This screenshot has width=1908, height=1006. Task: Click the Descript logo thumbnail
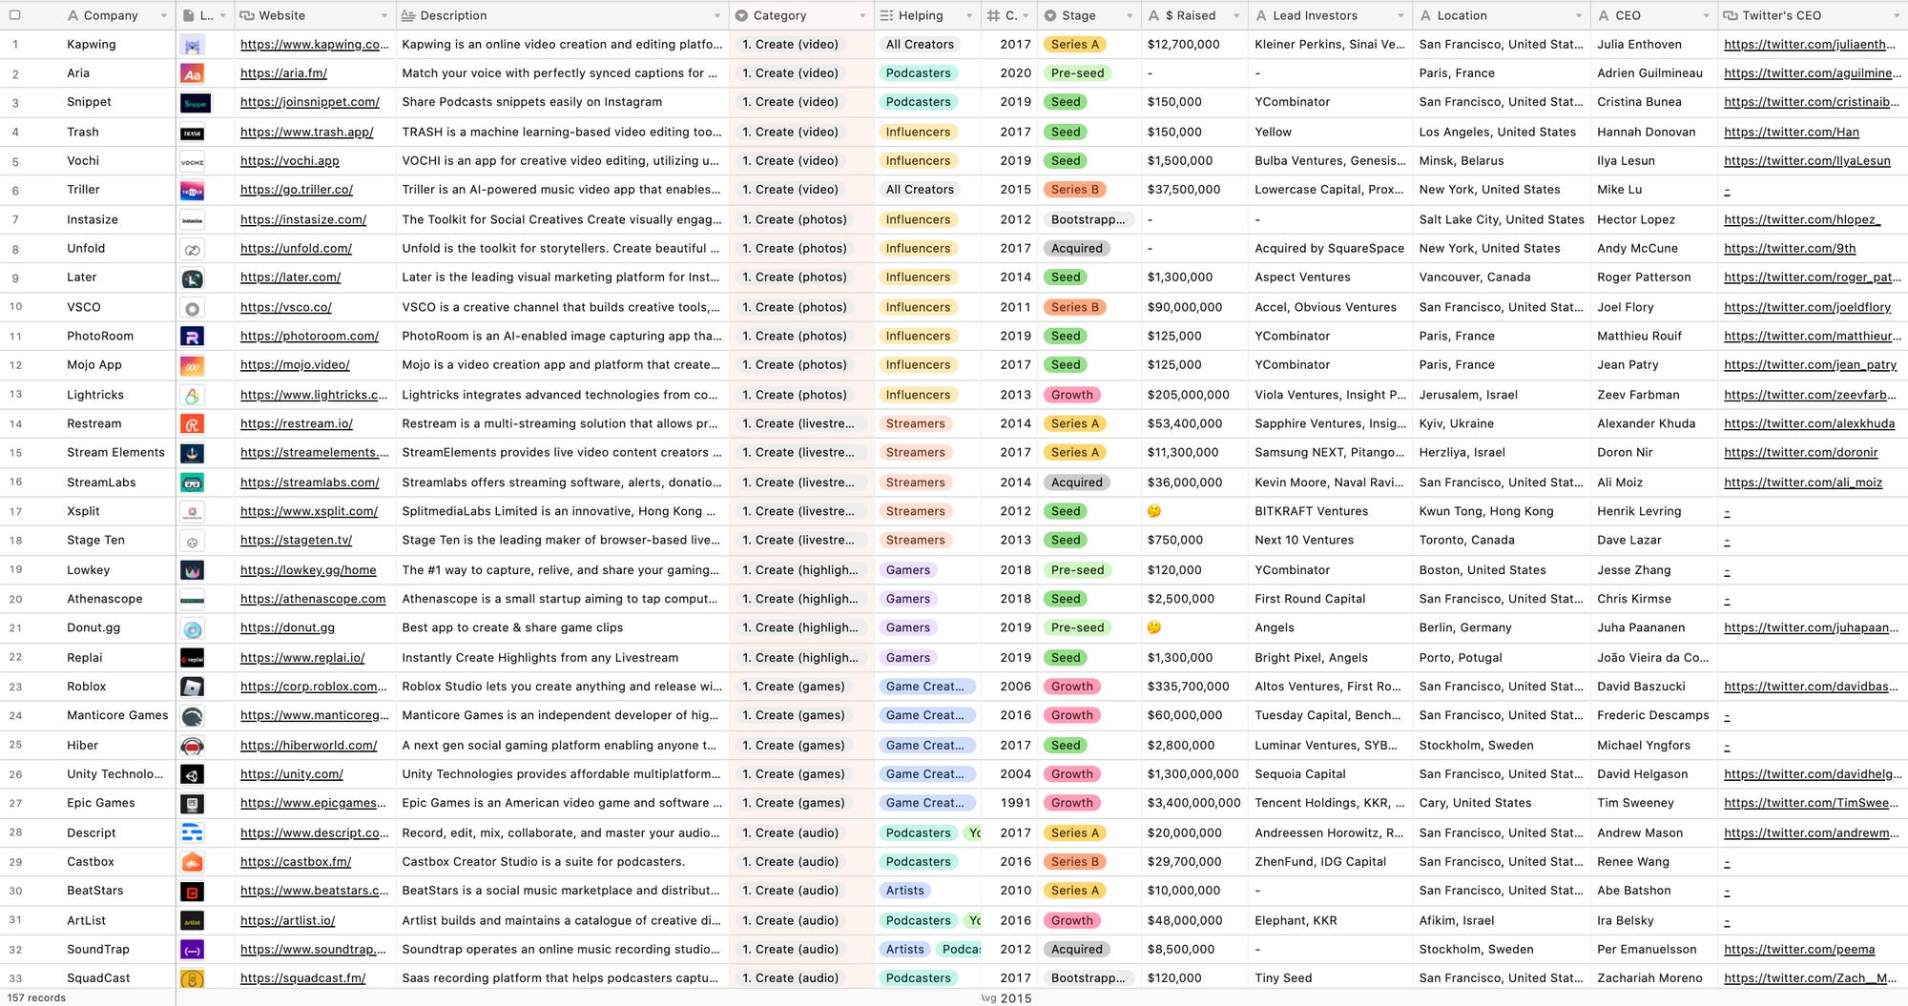tap(193, 833)
